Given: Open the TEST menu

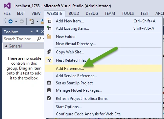Looking at the screenshot, I should [x=145, y=14].
